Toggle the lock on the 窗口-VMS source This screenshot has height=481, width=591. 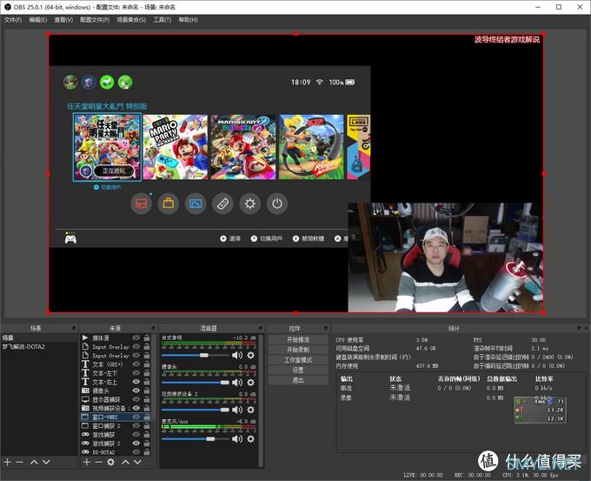147,417
